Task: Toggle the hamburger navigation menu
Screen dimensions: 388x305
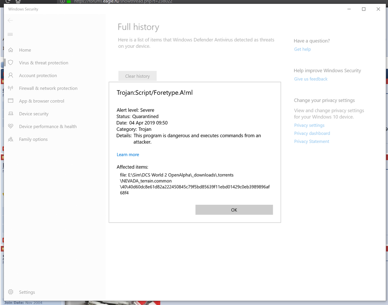Action: coord(10,35)
